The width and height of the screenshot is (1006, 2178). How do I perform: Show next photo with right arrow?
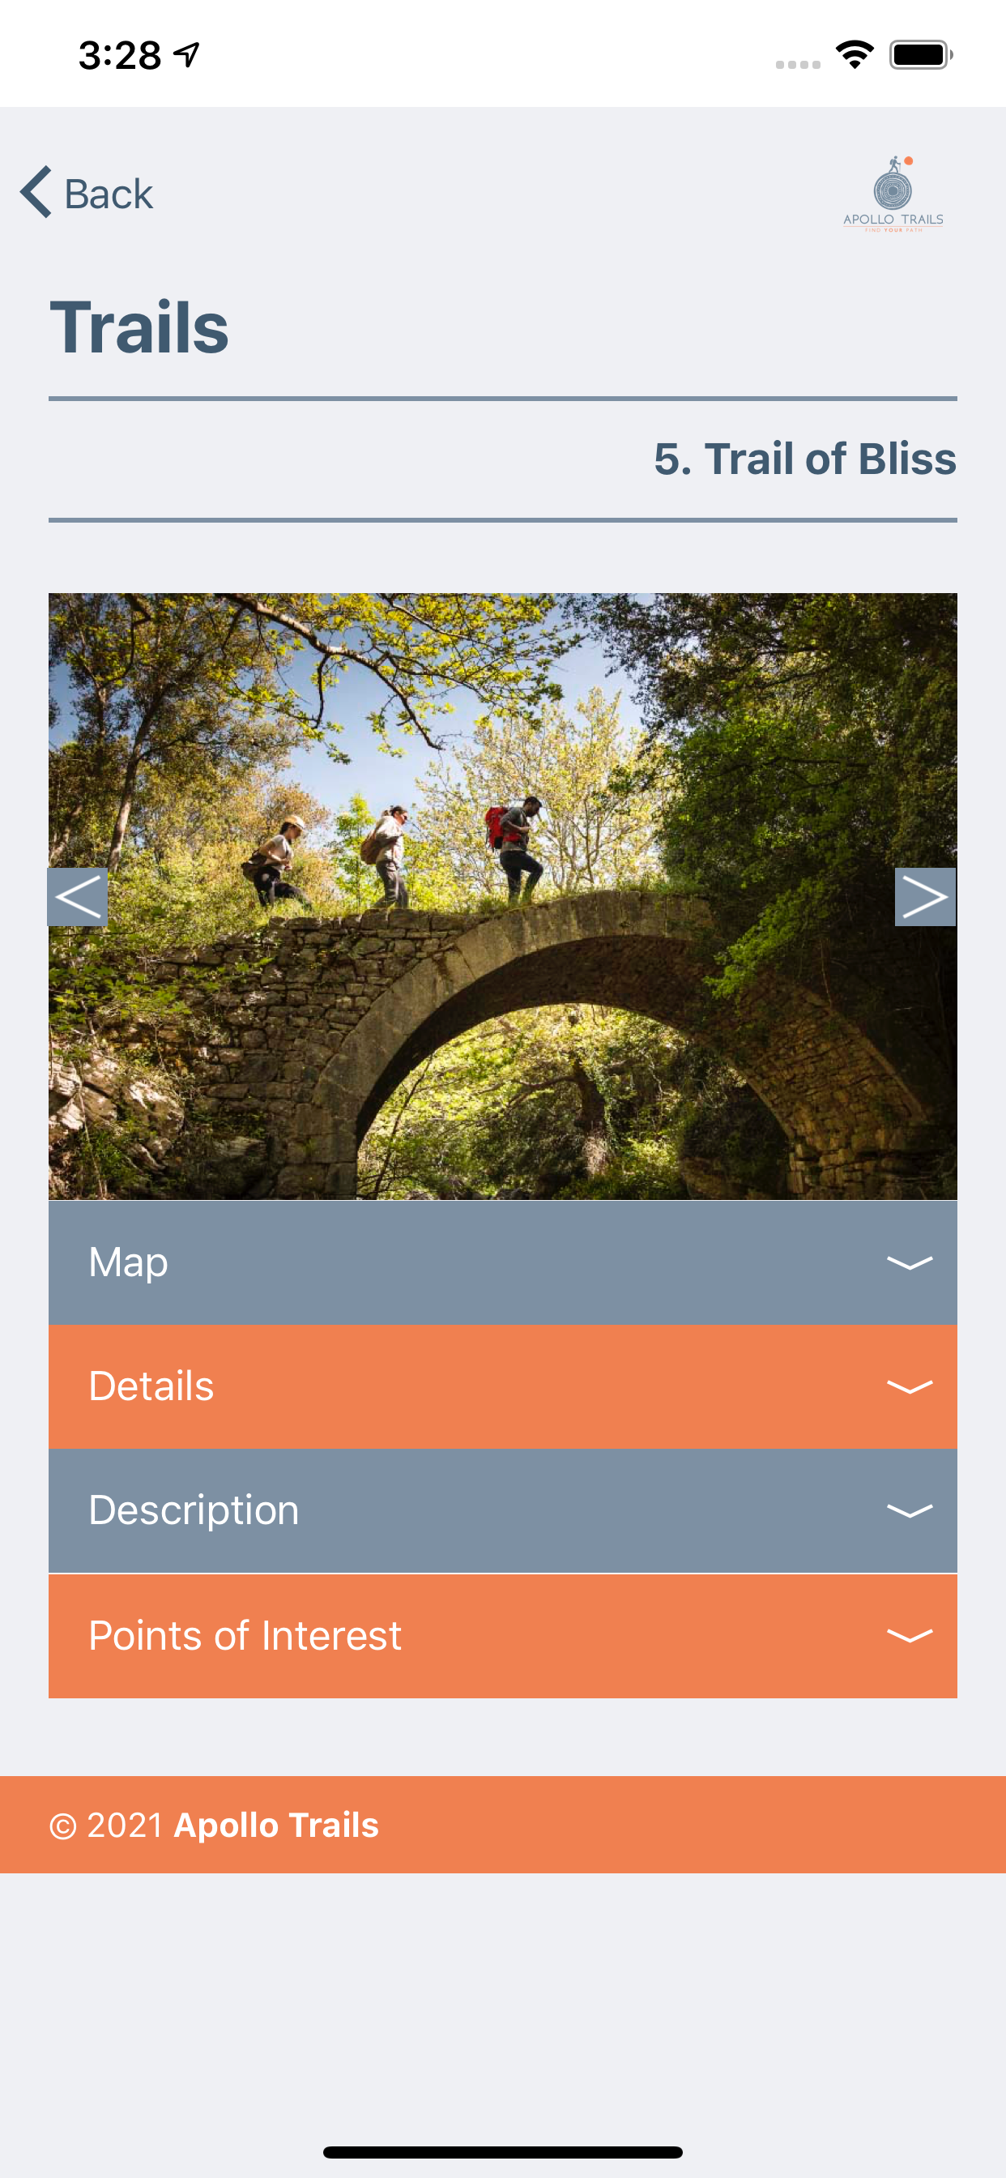[925, 896]
